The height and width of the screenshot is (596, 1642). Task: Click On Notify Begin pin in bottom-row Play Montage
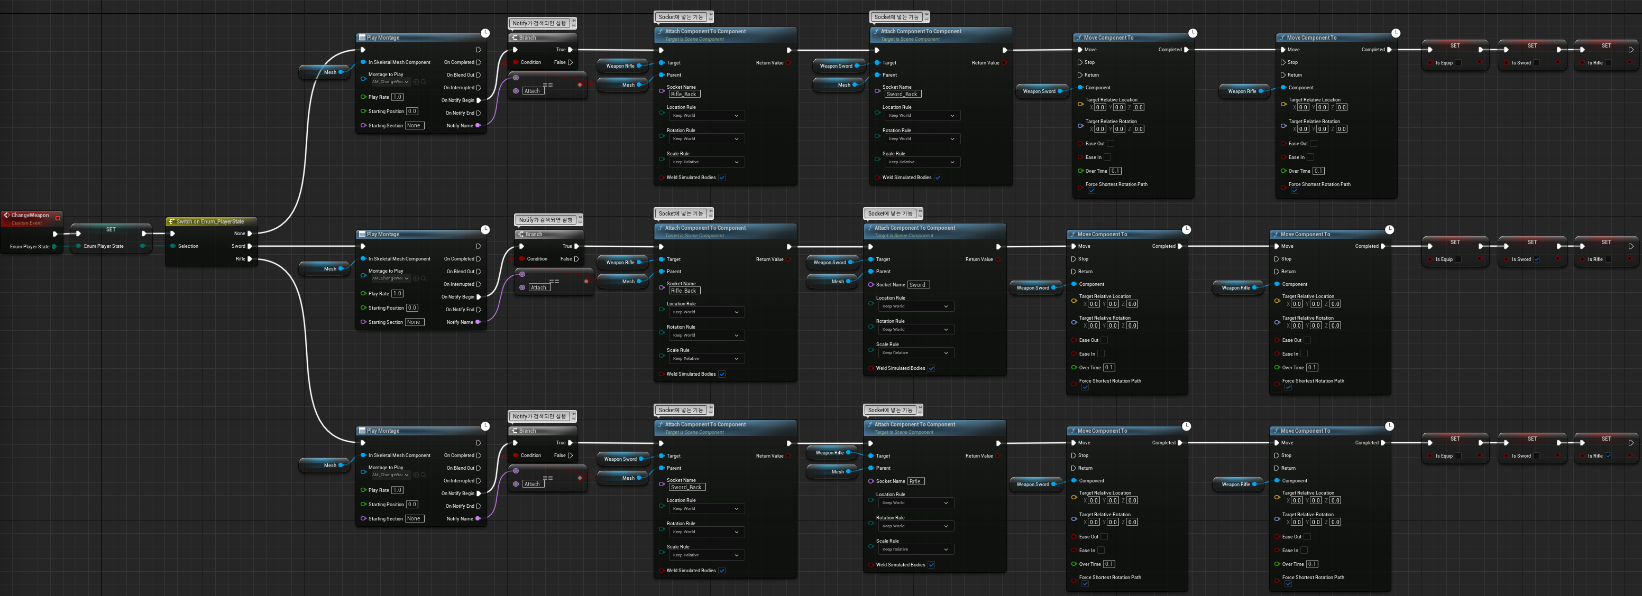(479, 493)
